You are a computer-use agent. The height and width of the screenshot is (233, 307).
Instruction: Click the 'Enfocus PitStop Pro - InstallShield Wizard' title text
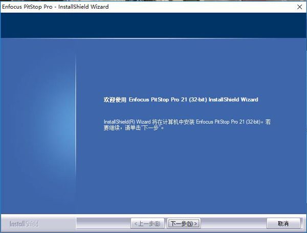[55, 7]
